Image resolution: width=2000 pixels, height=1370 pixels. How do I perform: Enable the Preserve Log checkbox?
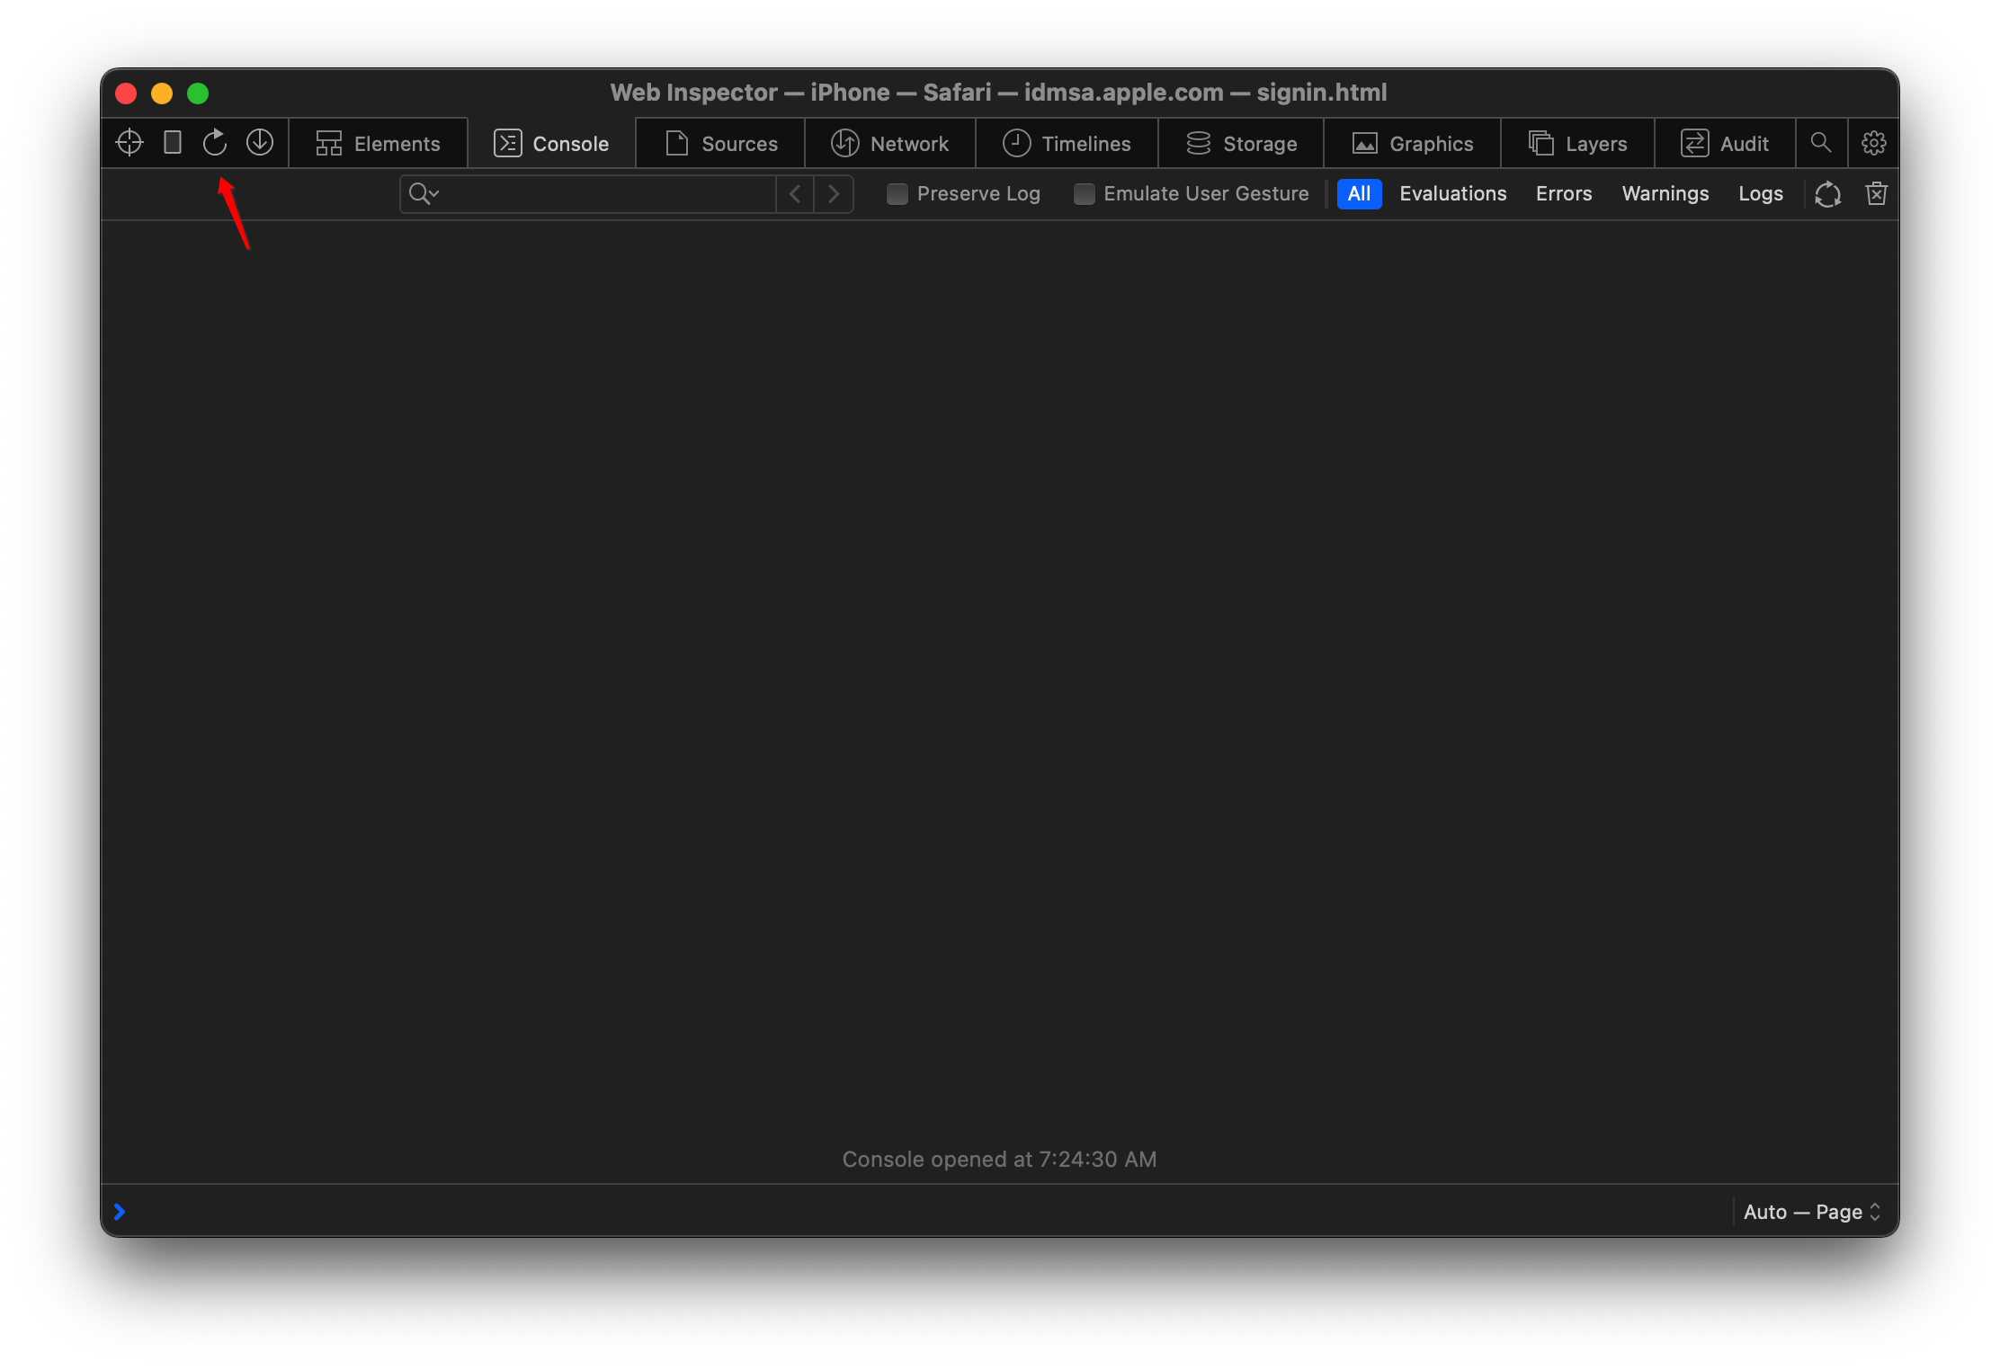897,194
